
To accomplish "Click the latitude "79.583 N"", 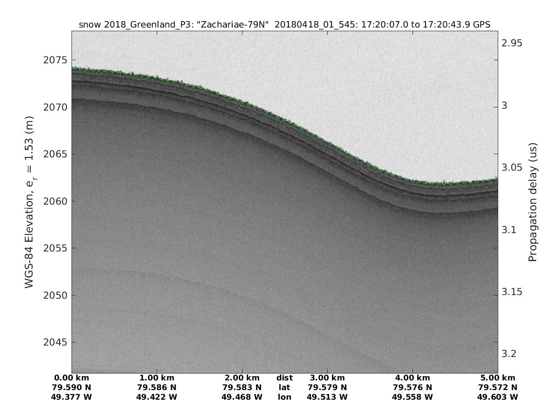I will pos(242,387).
